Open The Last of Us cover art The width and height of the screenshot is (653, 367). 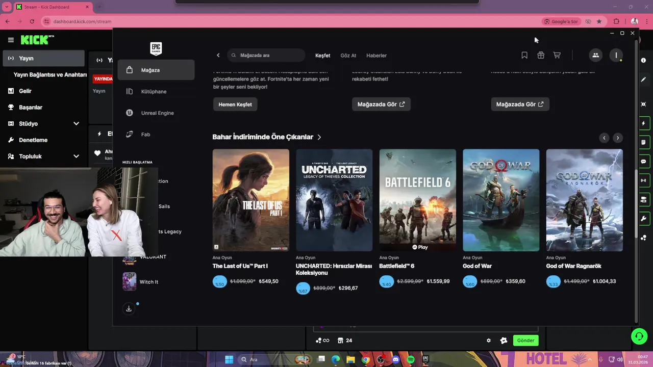coord(250,200)
